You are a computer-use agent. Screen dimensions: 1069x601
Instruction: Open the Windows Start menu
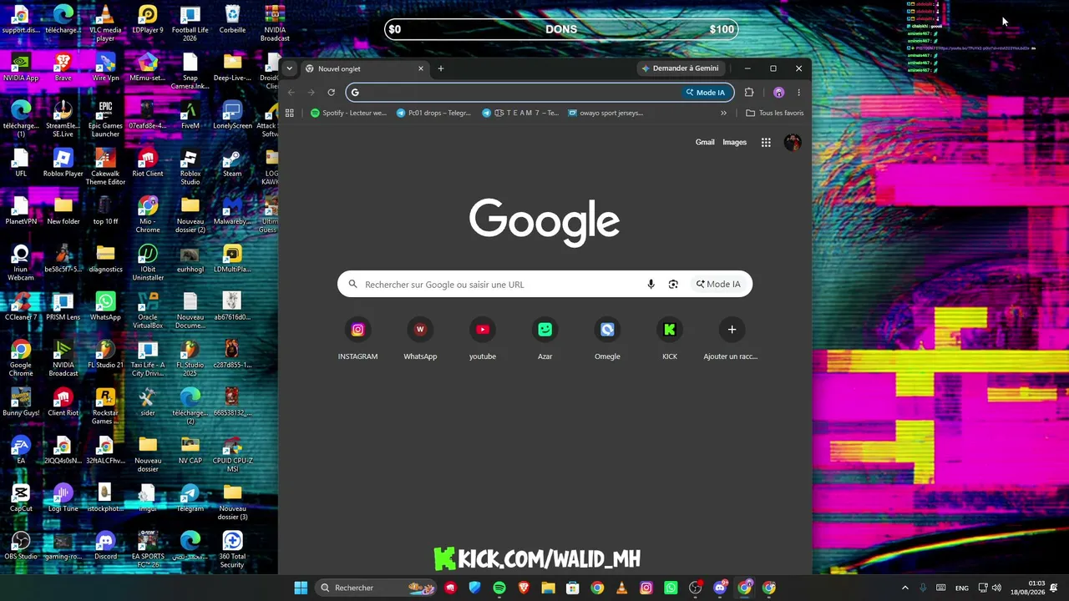pos(301,588)
